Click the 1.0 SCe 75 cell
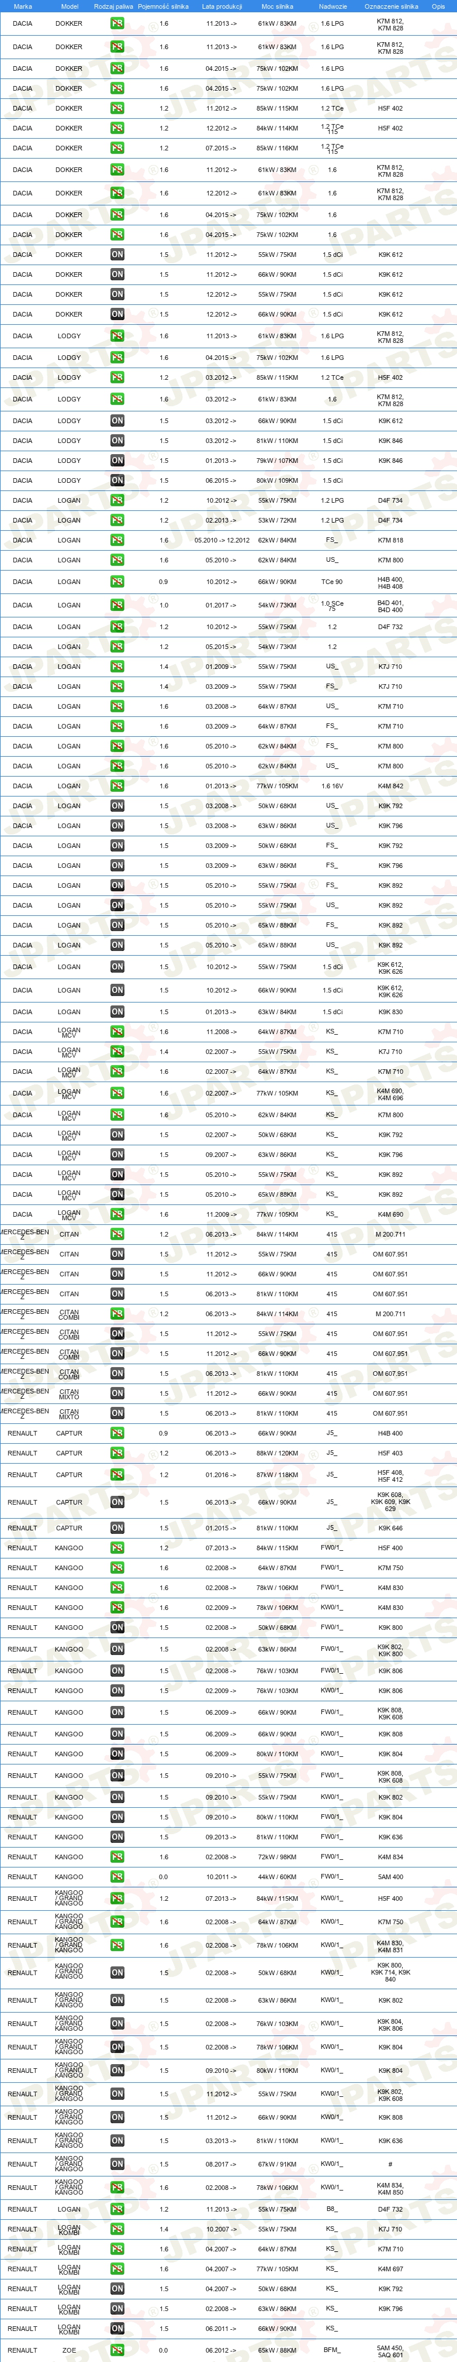This screenshot has width=457, height=2362. pyautogui.click(x=331, y=605)
